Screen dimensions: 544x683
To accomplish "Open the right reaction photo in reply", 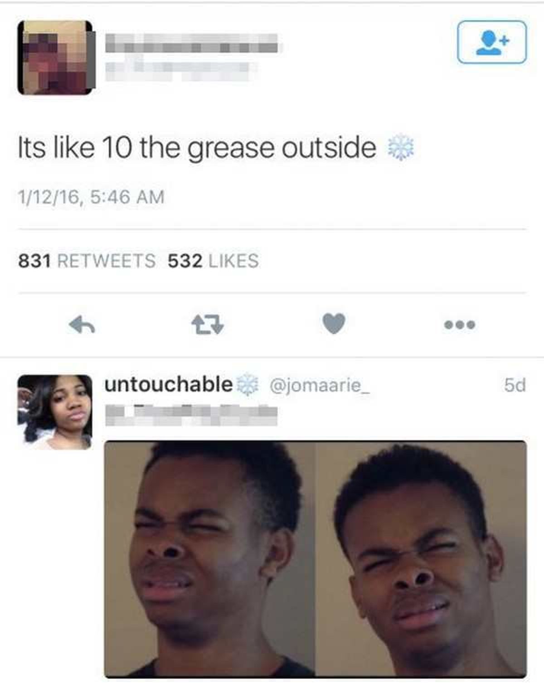I will point(421,559).
